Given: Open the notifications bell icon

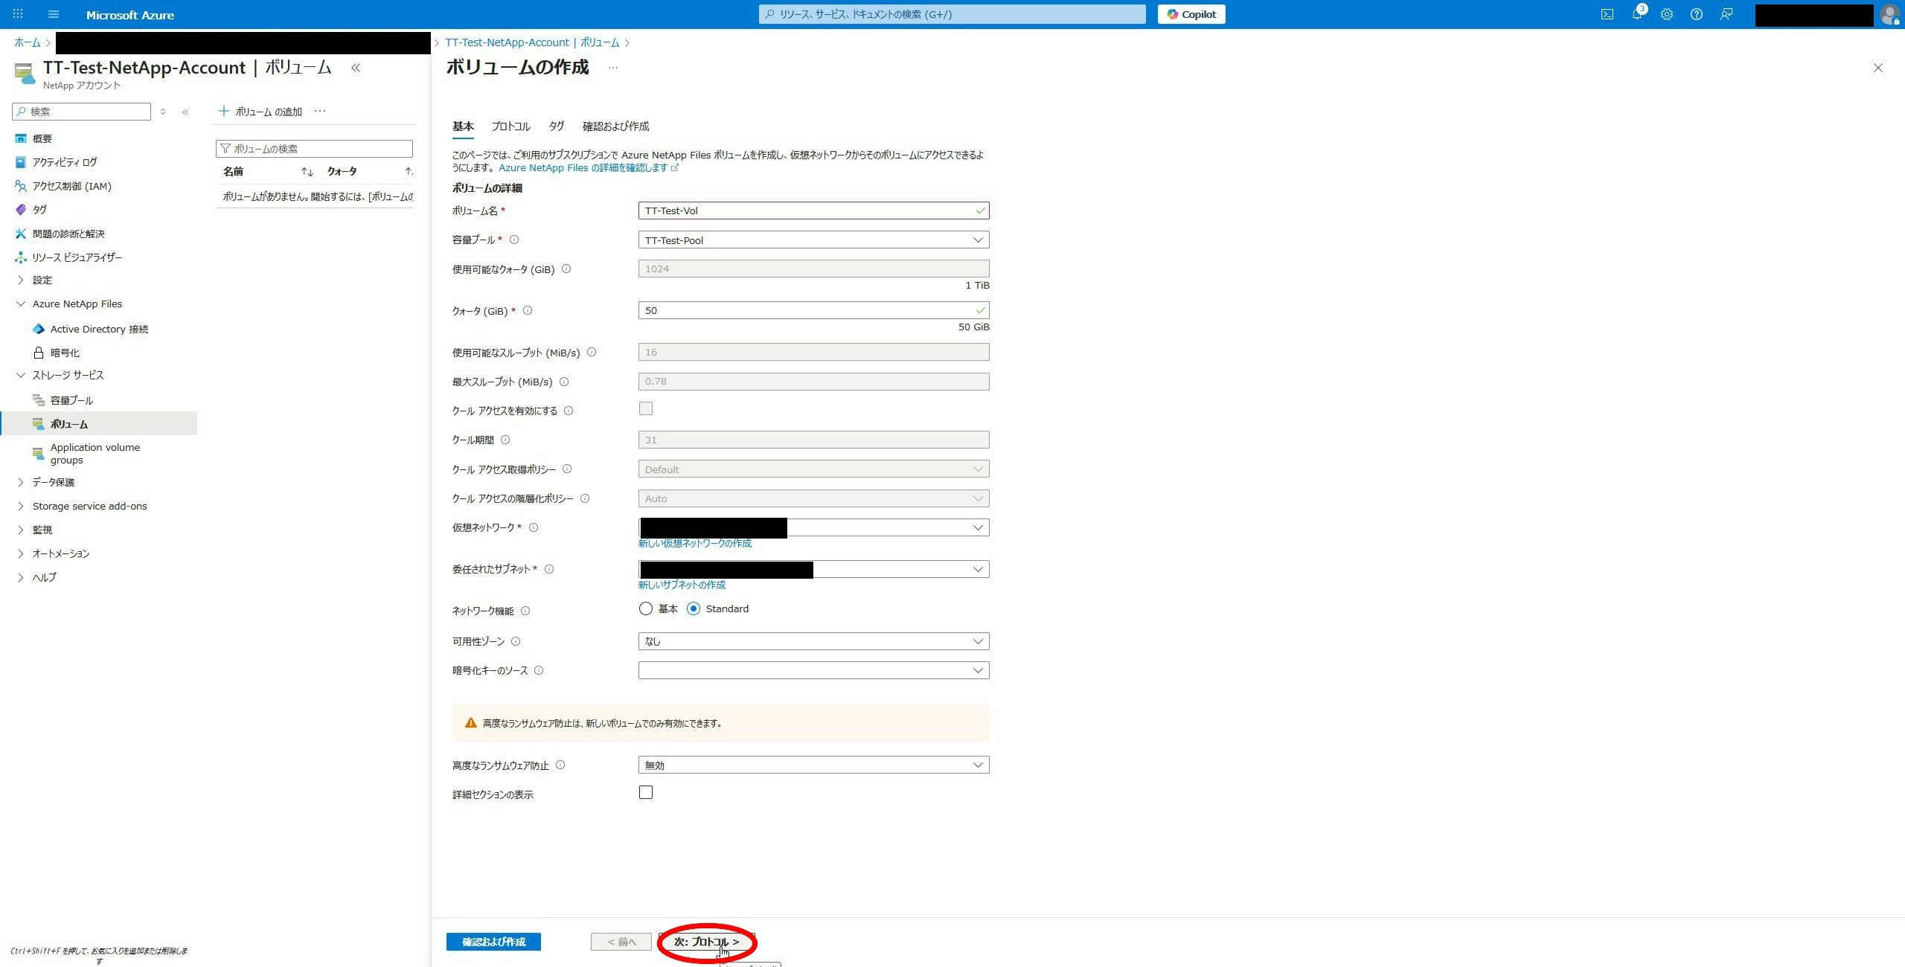Looking at the screenshot, I should [1637, 14].
